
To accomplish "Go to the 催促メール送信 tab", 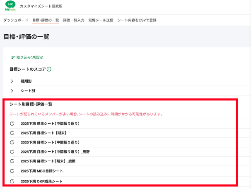I will click(101, 20).
